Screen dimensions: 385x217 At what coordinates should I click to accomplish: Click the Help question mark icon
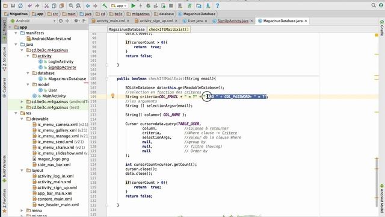(217, 5)
